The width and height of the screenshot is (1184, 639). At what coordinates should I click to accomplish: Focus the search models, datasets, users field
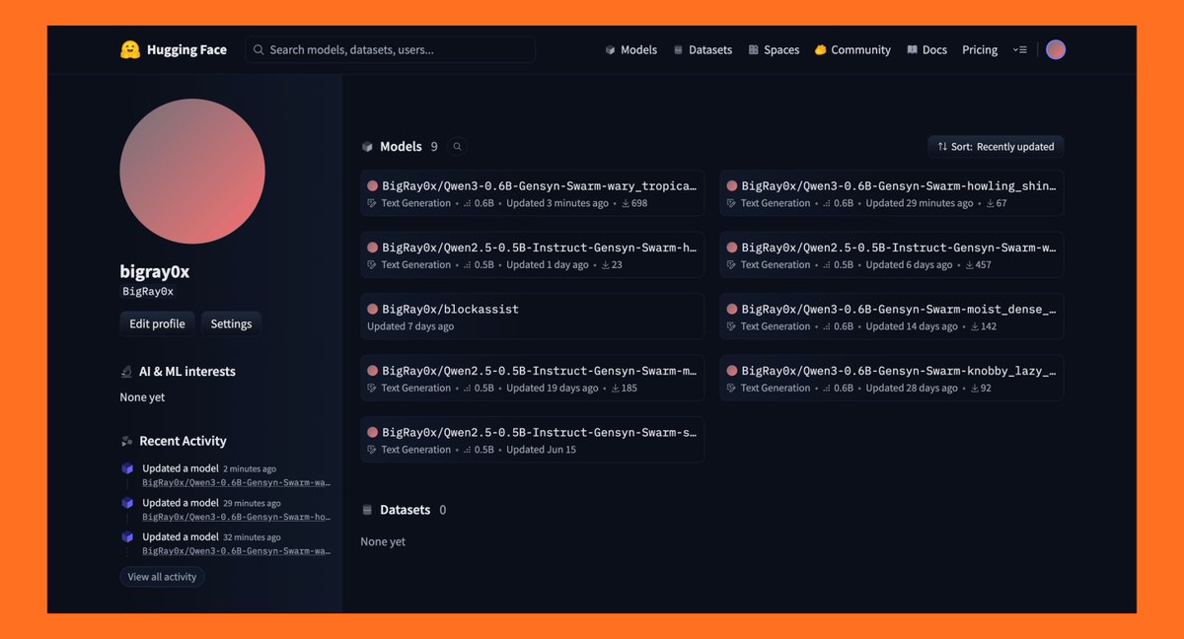390,49
